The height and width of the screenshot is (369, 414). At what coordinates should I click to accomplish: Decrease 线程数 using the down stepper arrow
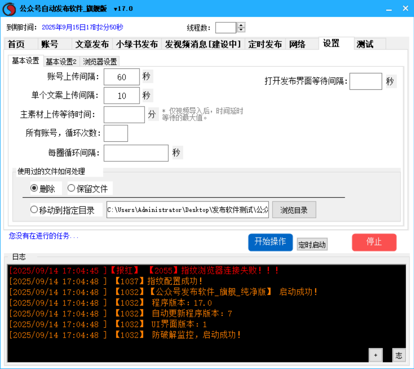point(242,30)
